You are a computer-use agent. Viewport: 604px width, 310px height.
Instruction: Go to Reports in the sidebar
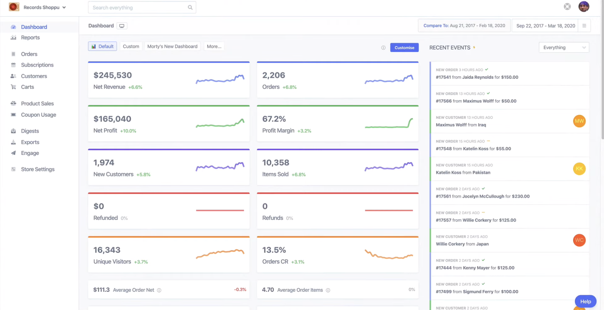[x=30, y=38]
